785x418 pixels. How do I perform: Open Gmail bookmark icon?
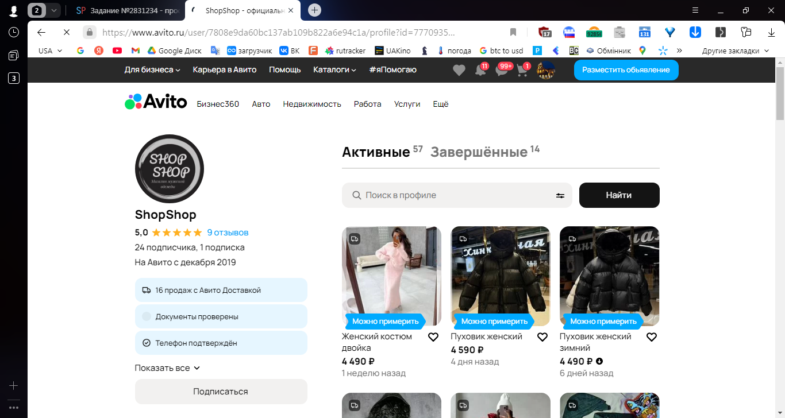pos(136,51)
